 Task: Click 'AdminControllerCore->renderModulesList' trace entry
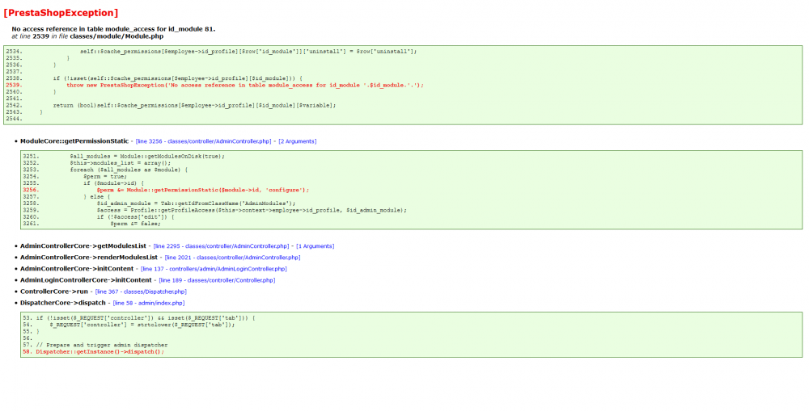(x=89, y=258)
